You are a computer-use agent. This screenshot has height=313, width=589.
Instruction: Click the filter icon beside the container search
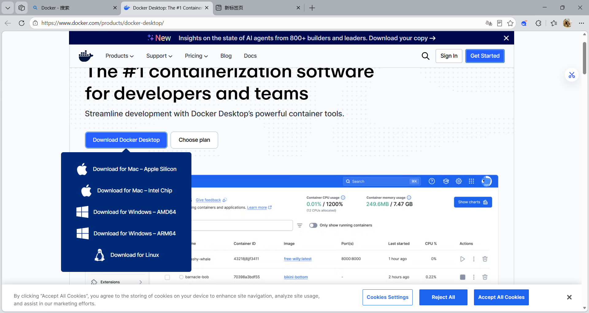pyautogui.click(x=300, y=225)
